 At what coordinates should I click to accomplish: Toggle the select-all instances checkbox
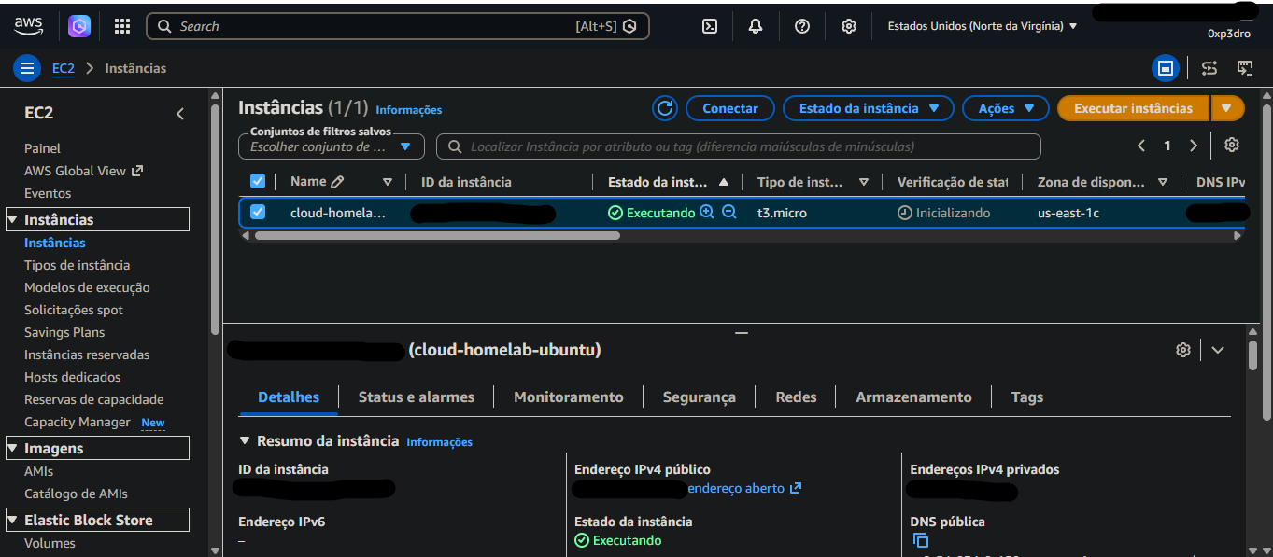tap(258, 181)
